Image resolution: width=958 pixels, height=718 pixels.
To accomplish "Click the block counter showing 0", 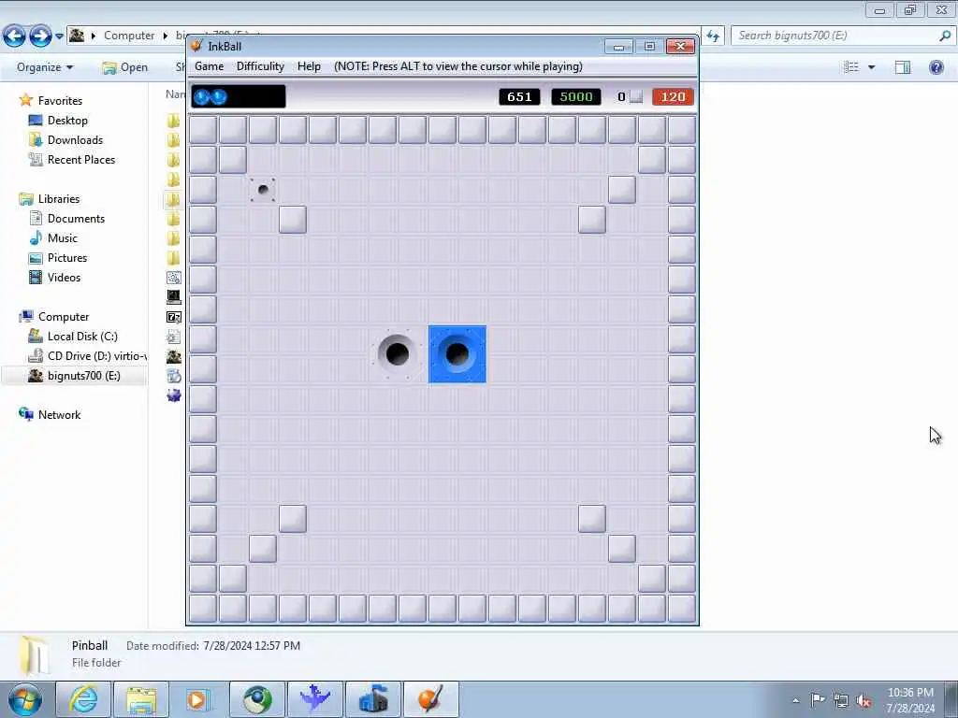I will point(630,96).
